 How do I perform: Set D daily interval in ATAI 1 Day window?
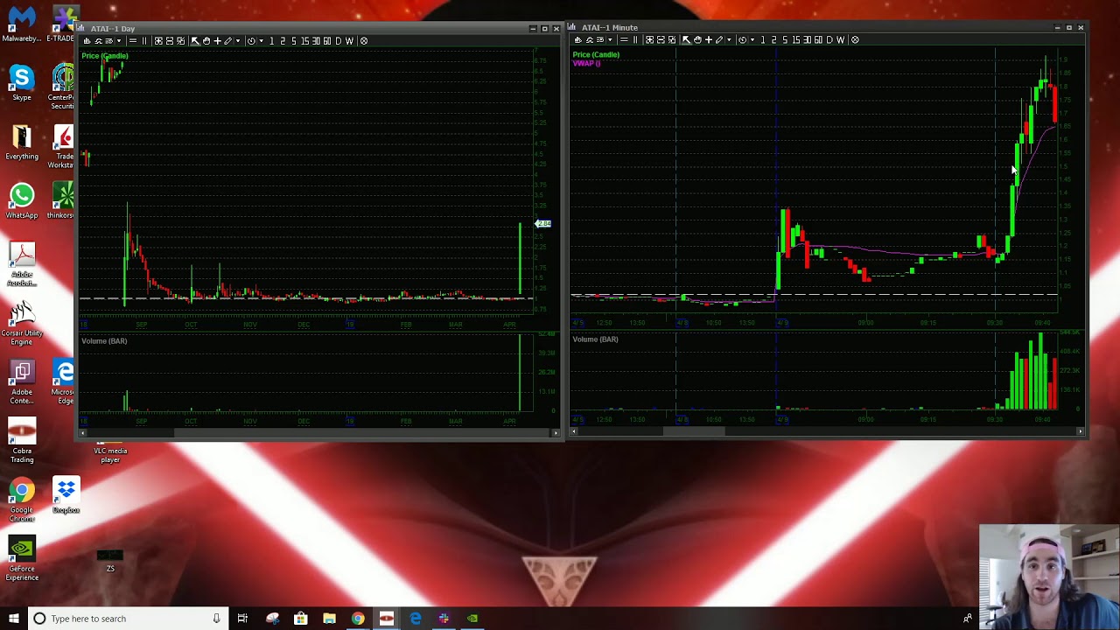pyautogui.click(x=338, y=40)
